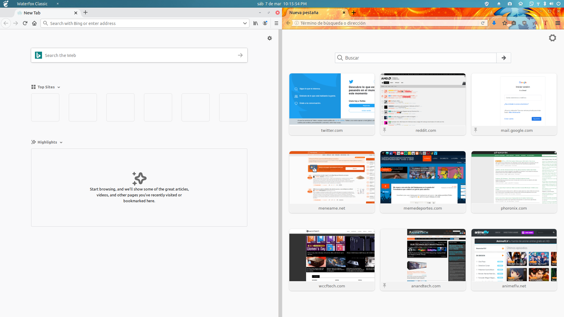Click the uBlock Origin shield icon
564x317 pixels.
pyautogui.click(x=524, y=23)
